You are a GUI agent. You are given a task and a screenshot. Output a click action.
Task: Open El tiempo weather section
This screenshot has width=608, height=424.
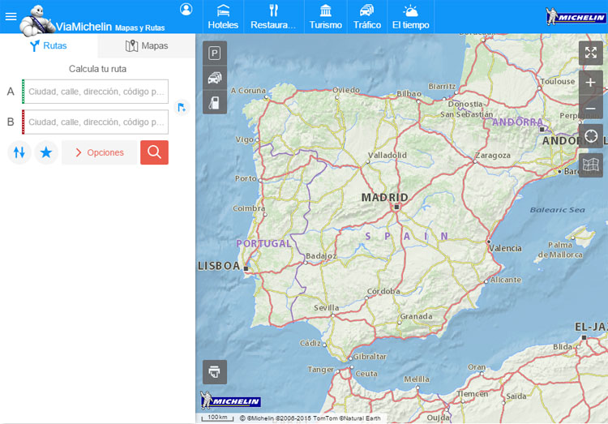(411, 17)
